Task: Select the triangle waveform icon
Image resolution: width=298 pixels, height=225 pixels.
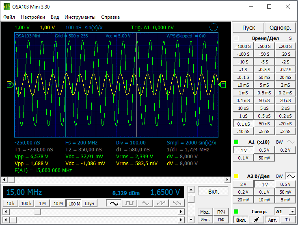Action: [145, 203]
